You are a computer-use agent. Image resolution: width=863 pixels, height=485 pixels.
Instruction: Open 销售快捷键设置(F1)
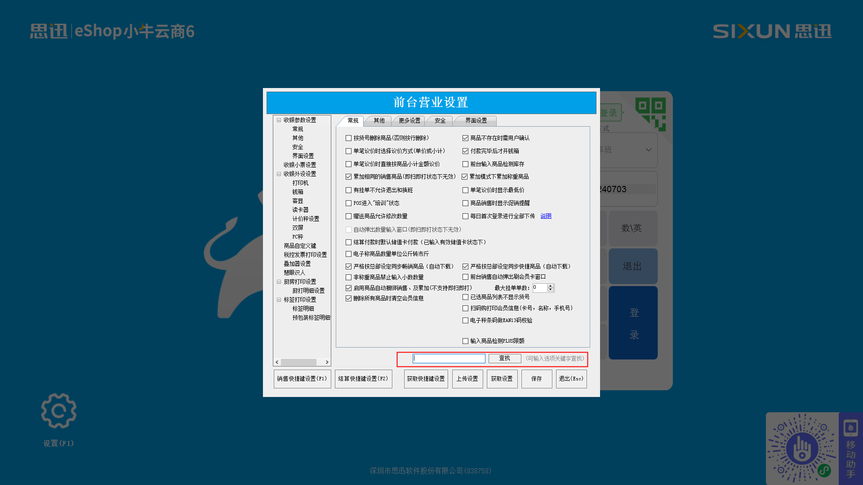(x=302, y=379)
